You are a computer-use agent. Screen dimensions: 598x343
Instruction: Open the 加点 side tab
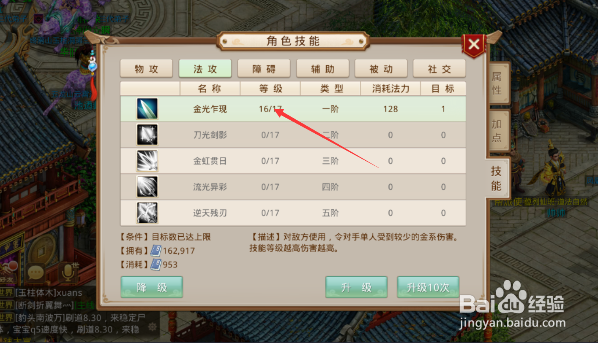(497, 131)
